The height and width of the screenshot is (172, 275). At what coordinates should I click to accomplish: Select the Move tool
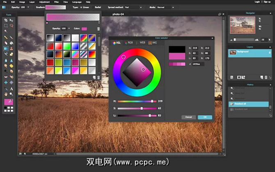(11, 20)
